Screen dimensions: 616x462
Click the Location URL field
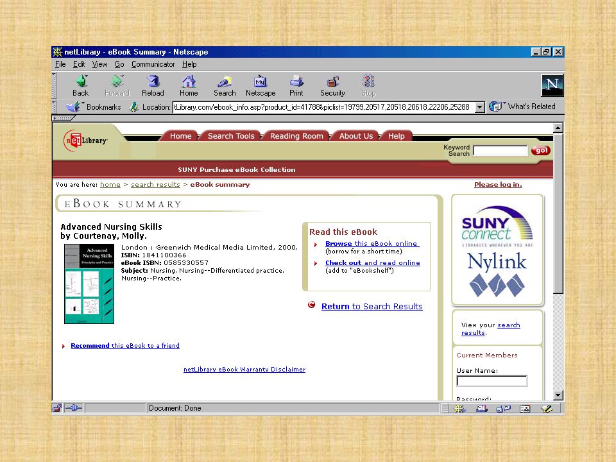click(323, 107)
